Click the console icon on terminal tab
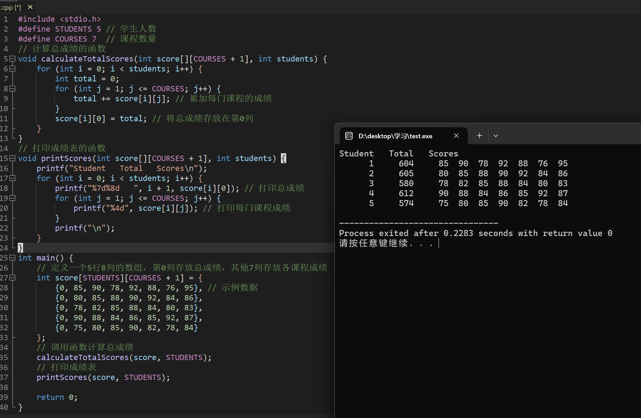Screen dimensions: 641x418 349,136
